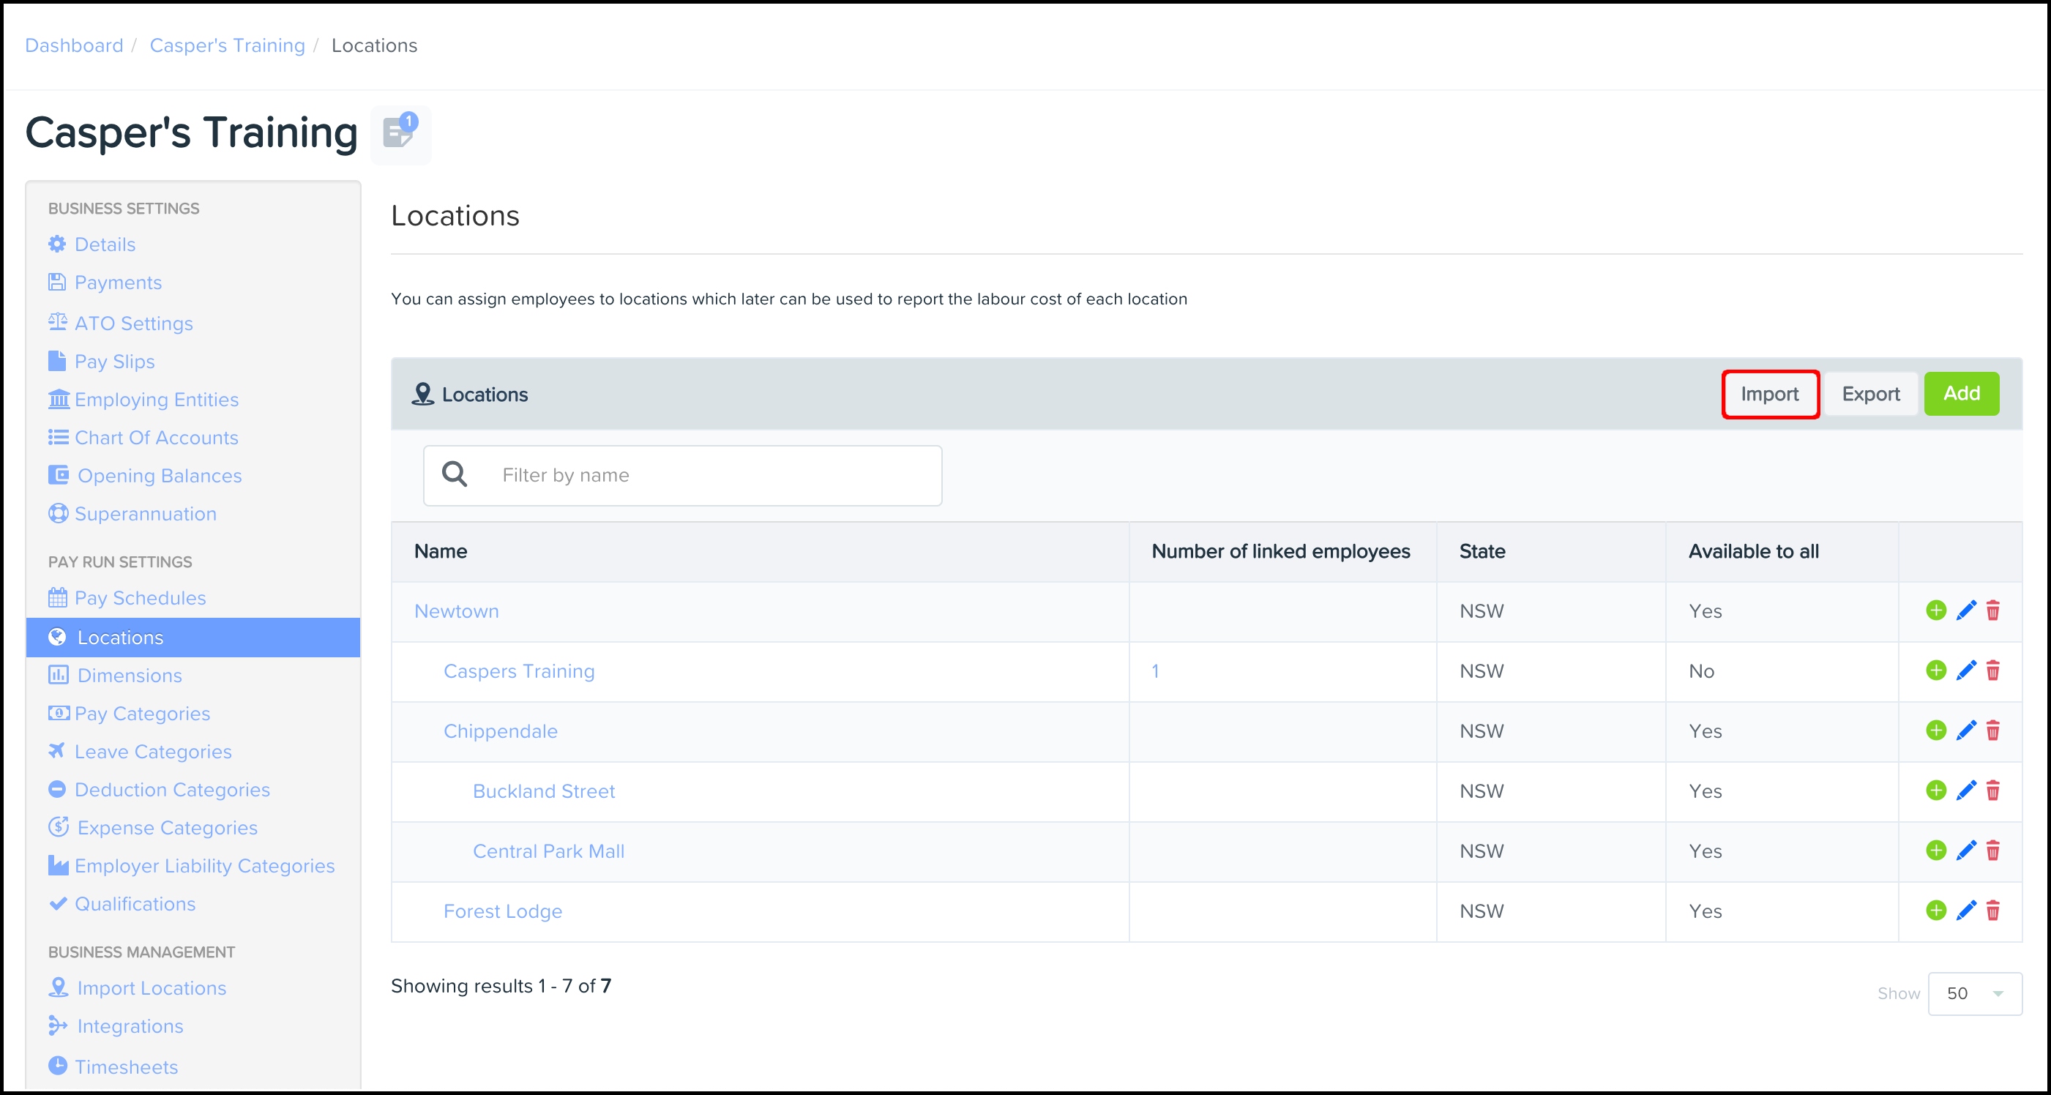Open Import Locations in sidebar
Screen dimensions: 2051x1095
[152, 988]
